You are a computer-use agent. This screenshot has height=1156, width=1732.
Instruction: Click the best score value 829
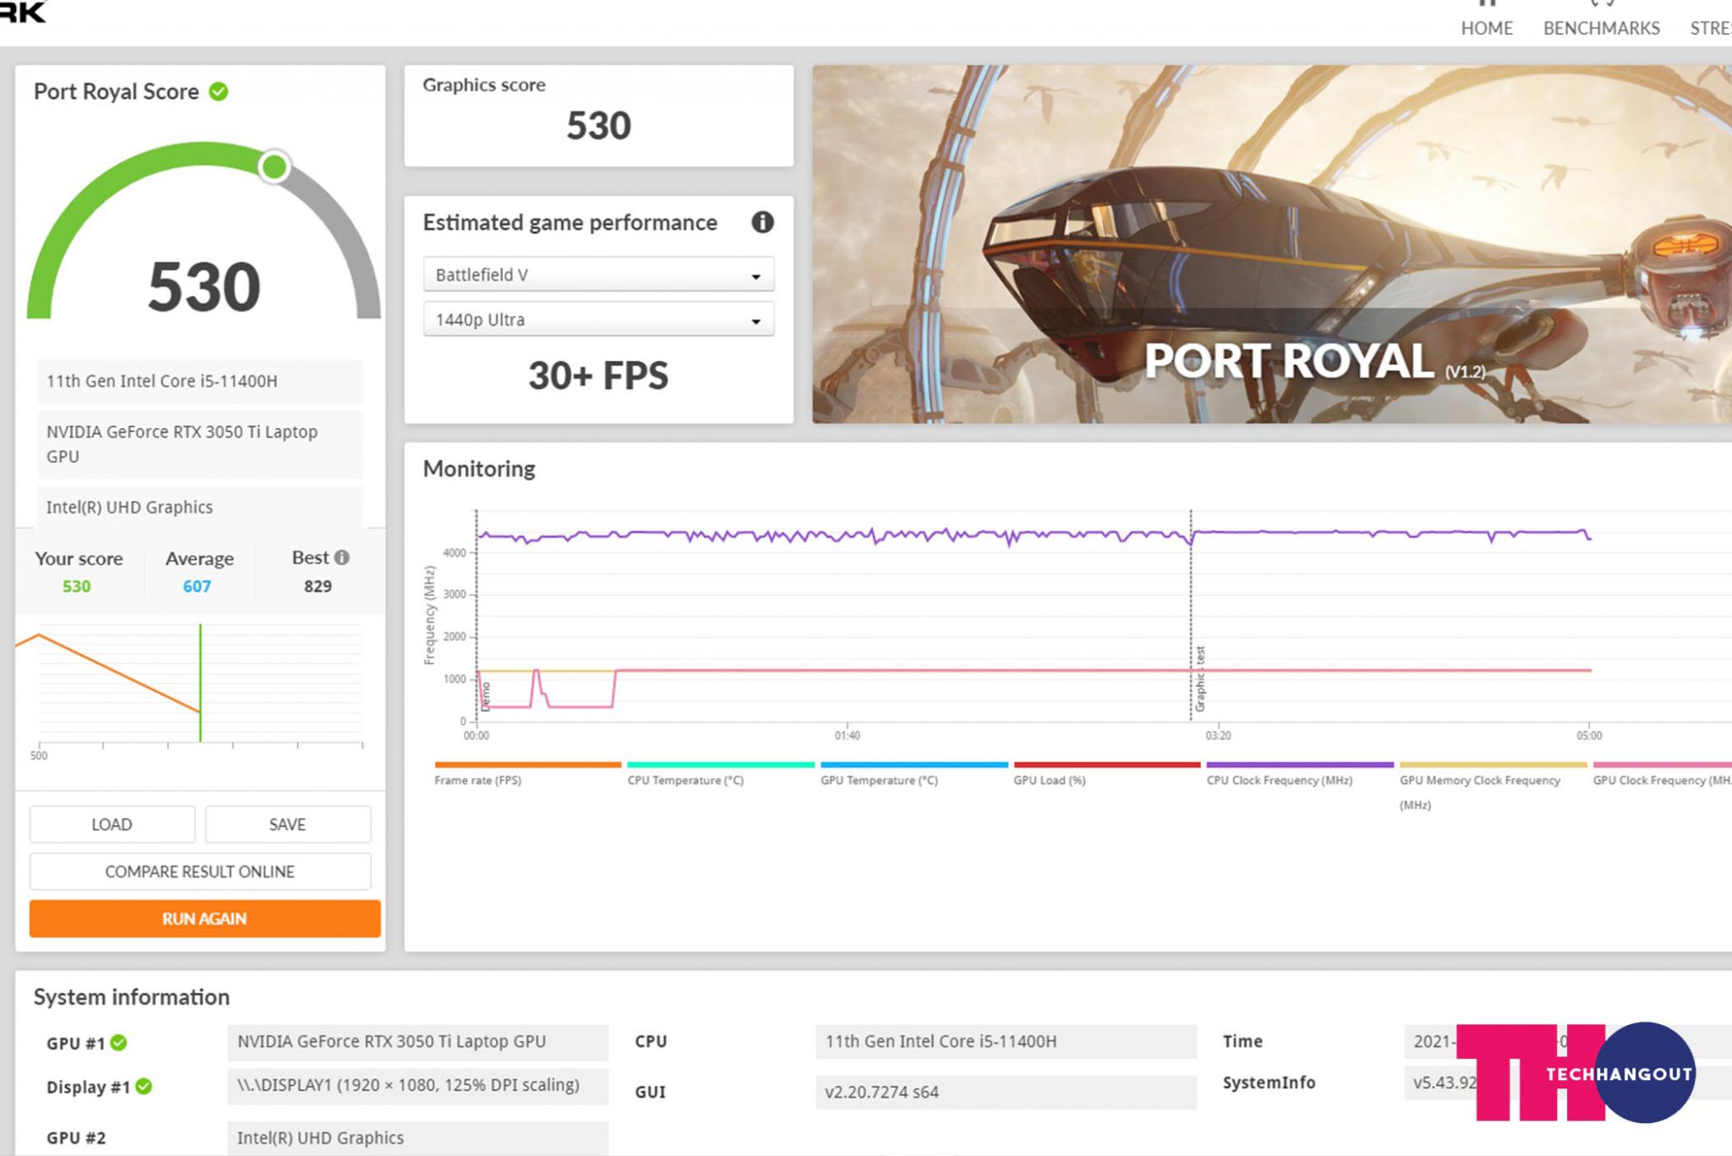[x=318, y=586]
